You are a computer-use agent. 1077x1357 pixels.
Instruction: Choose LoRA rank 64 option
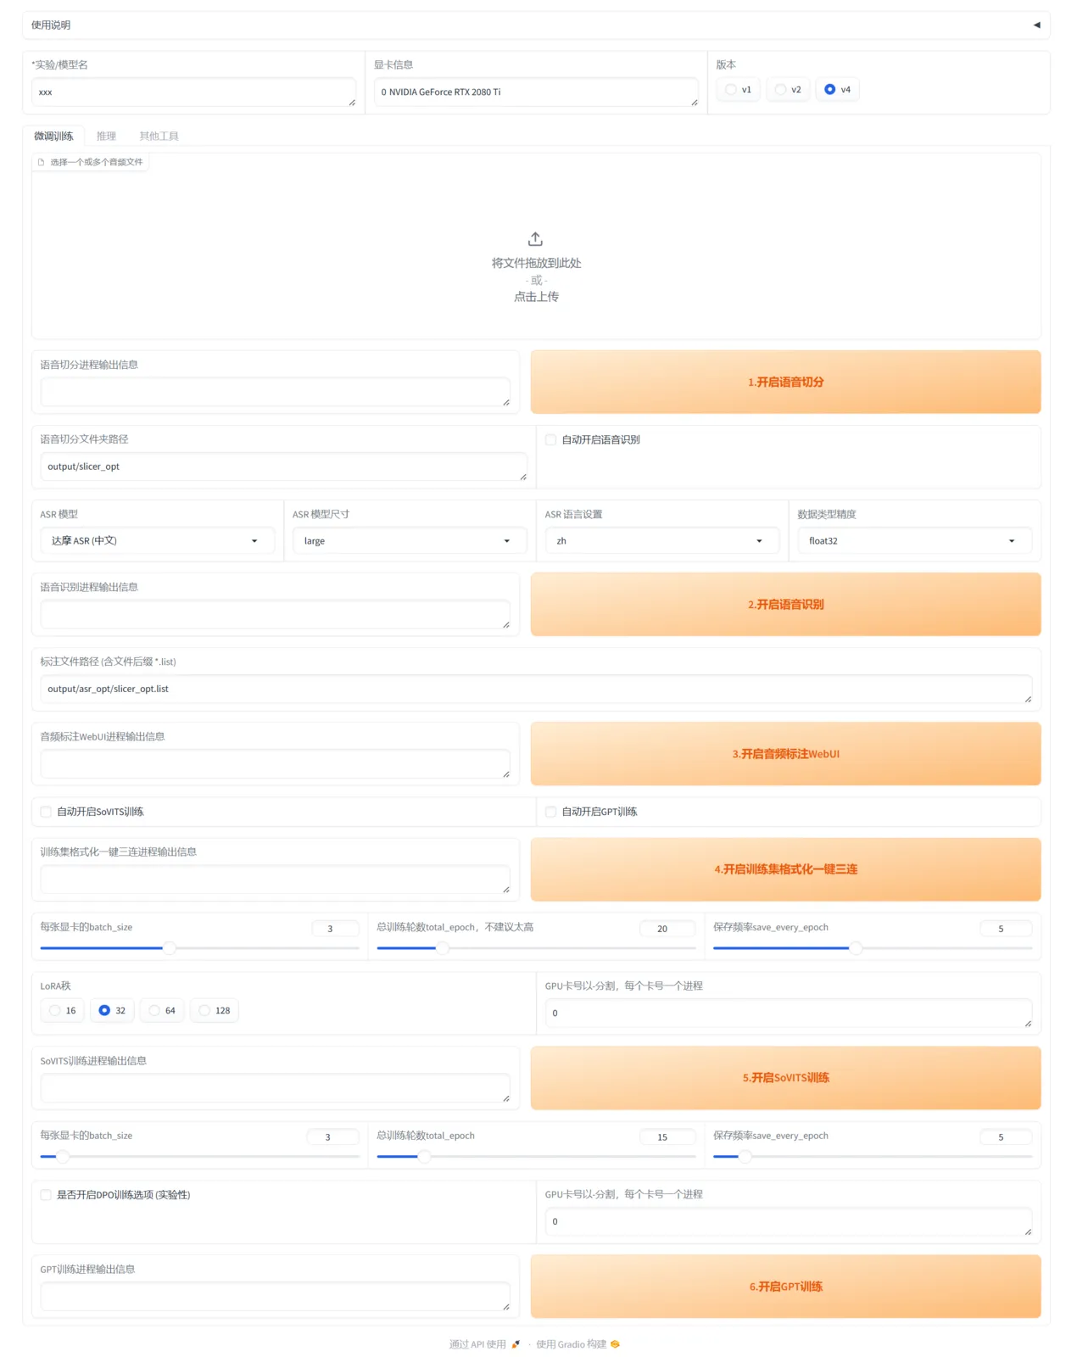154,1010
